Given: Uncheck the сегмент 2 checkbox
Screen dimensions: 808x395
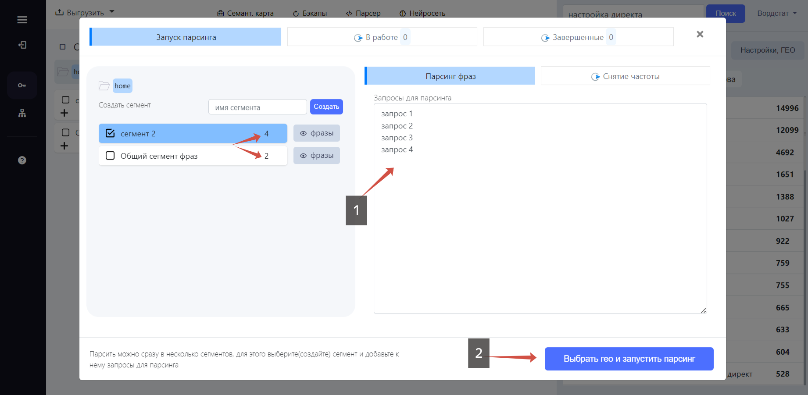Looking at the screenshot, I should pos(110,133).
